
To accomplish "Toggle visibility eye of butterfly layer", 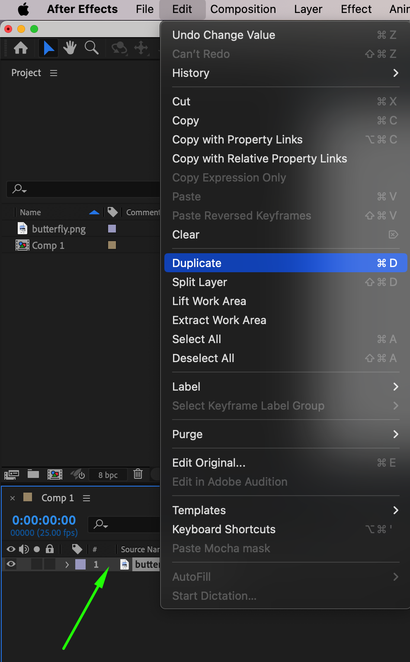I will pyautogui.click(x=11, y=564).
